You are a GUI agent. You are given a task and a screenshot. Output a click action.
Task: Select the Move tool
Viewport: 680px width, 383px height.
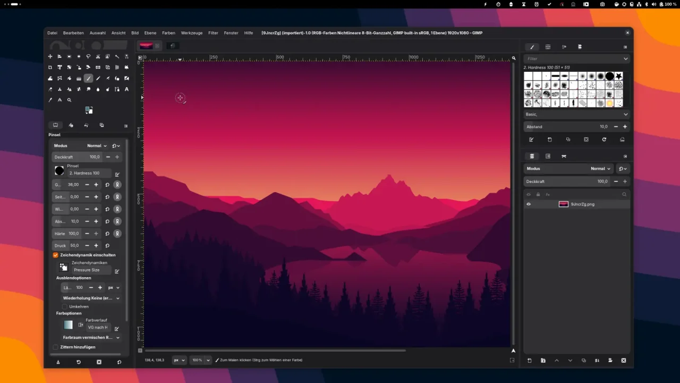(50, 57)
